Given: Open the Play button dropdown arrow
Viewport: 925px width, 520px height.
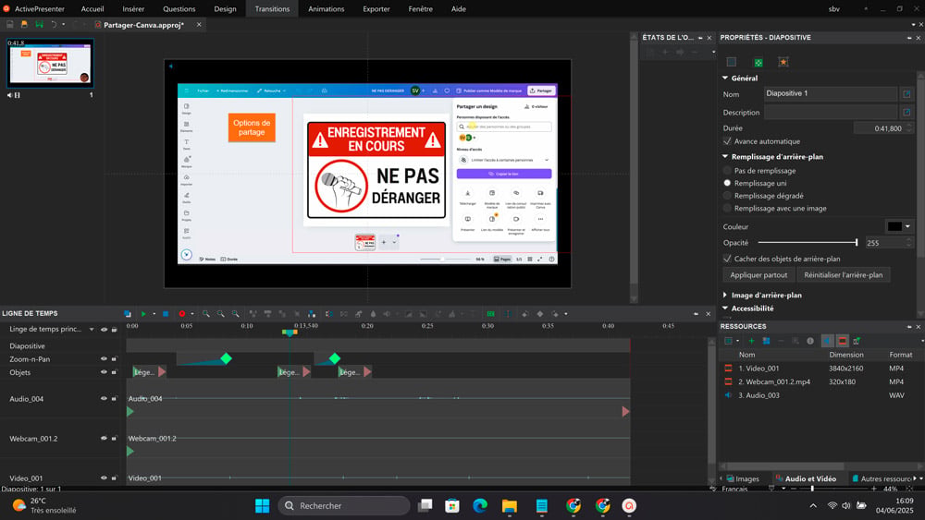Looking at the screenshot, I should 154,314.
